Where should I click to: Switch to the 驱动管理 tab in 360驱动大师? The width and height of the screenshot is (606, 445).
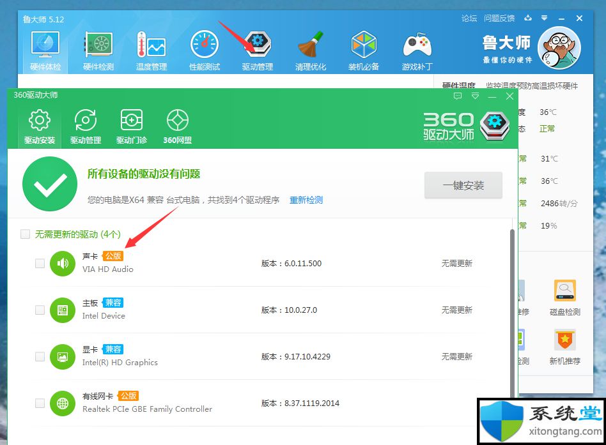tap(86, 126)
